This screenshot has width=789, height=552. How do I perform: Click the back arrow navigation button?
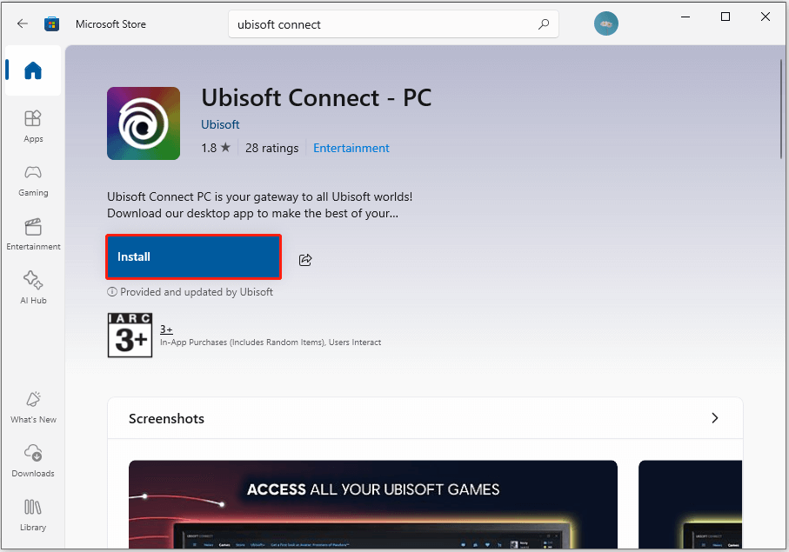tap(23, 23)
